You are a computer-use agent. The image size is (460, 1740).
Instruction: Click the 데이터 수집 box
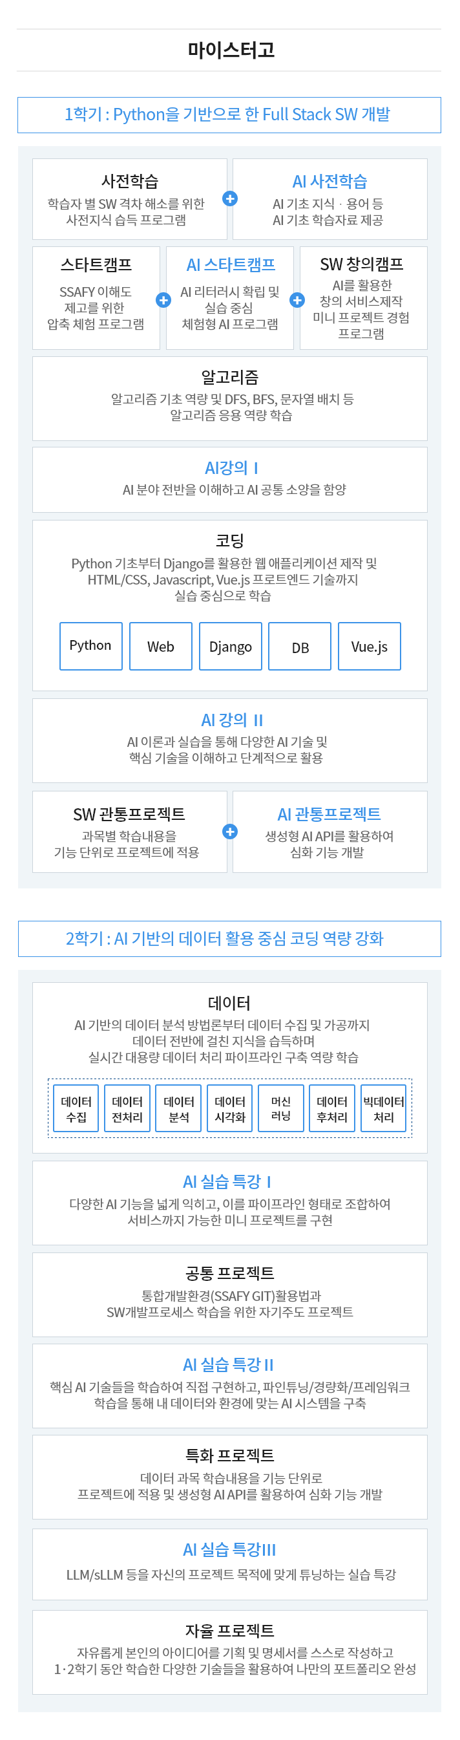pyautogui.click(x=76, y=1108)
